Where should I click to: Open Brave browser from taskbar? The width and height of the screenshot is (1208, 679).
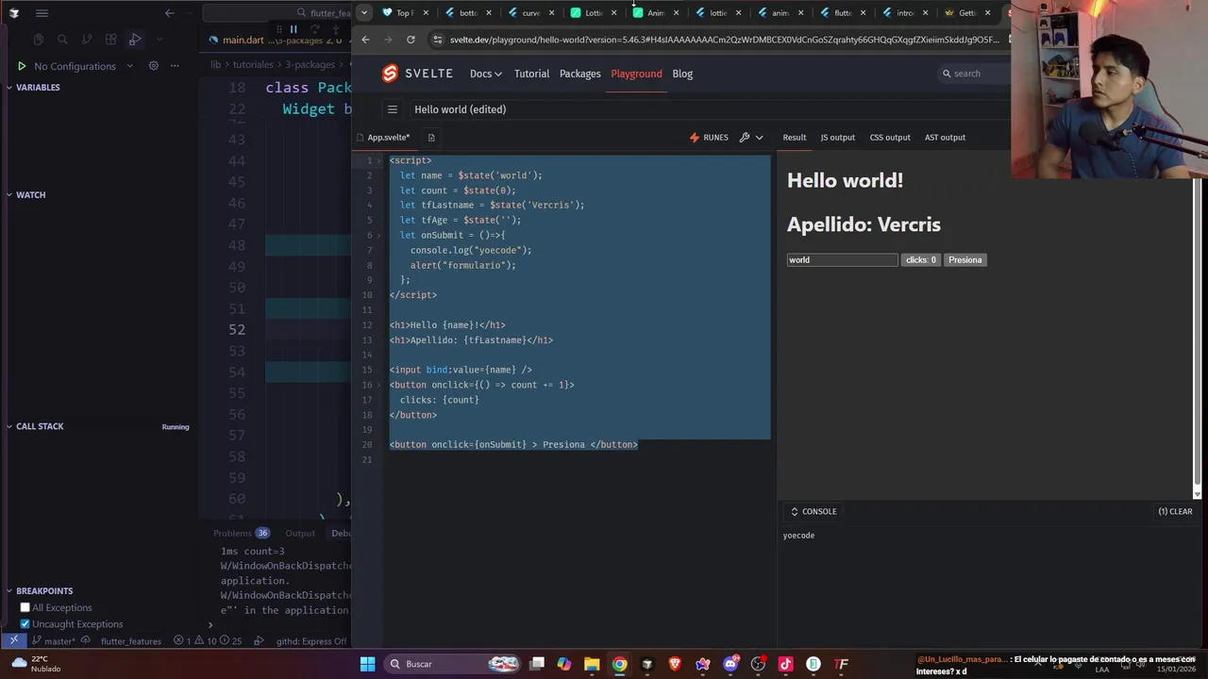click(x=675, y=664)
